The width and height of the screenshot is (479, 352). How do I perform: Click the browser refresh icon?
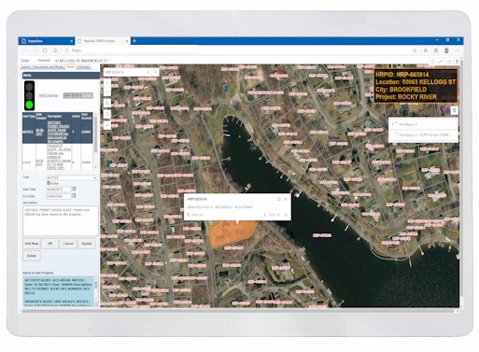[x=45, y=50]
